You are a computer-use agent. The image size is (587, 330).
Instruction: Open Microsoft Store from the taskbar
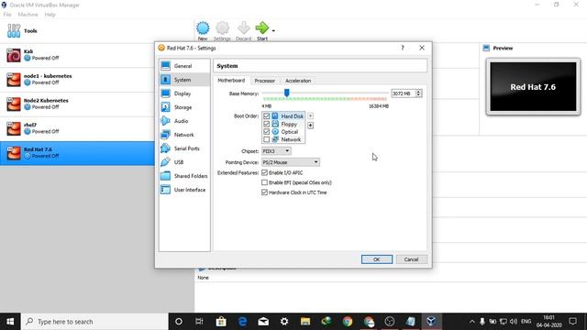click(221, 322)
